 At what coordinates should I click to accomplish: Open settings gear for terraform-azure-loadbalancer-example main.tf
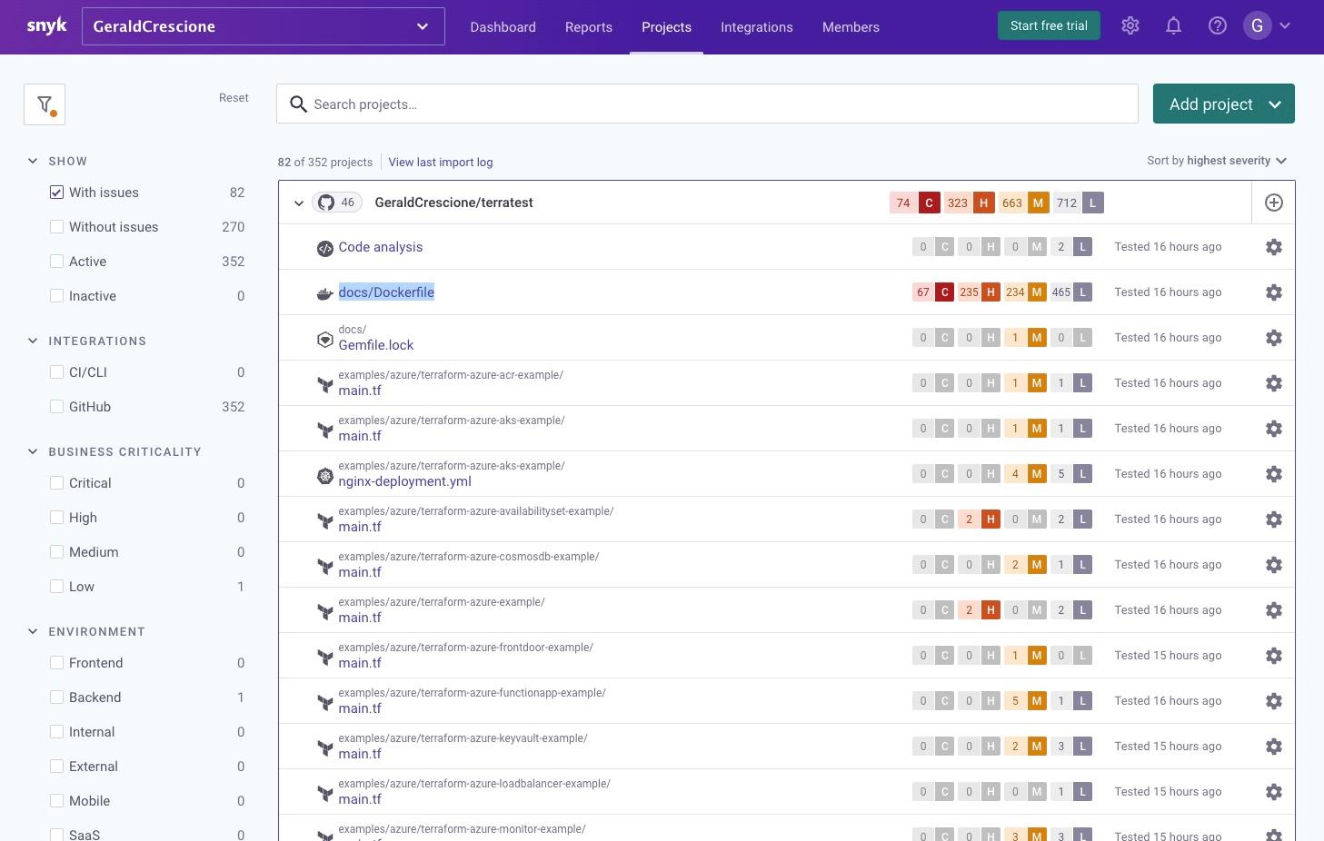coord(1274,792)
